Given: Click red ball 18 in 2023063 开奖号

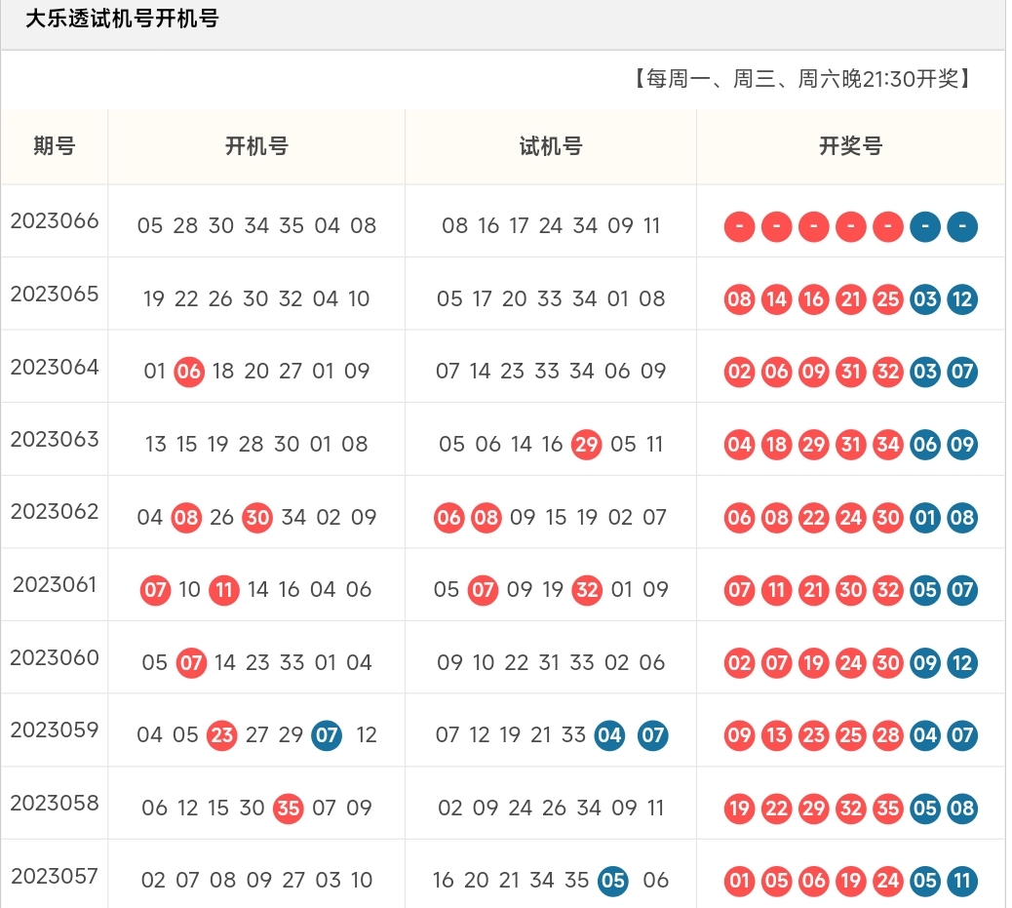Looking at the screenshot, I should tap(776, 445).
